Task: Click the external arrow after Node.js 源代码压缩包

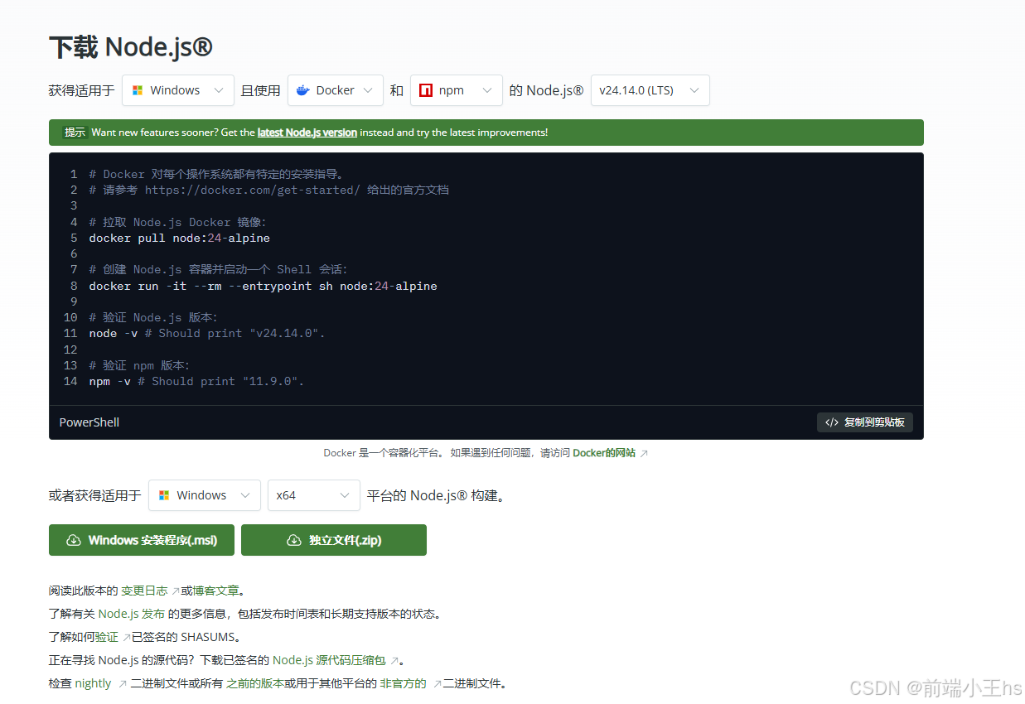Action: 394,661
